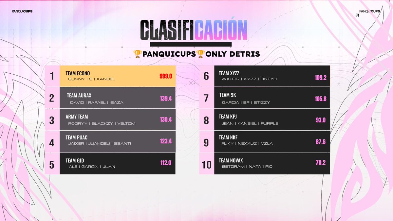Select rank 1 number badge
The height and width of the screenshot is (221, 393).
coord(52,76)
